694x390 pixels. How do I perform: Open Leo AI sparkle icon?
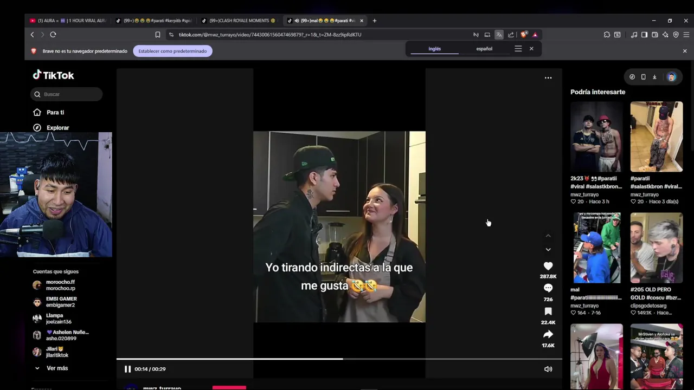coord(665,35)
